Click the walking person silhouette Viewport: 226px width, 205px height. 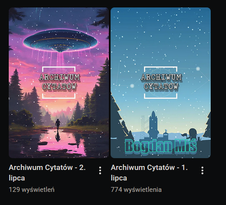[58, 124]
